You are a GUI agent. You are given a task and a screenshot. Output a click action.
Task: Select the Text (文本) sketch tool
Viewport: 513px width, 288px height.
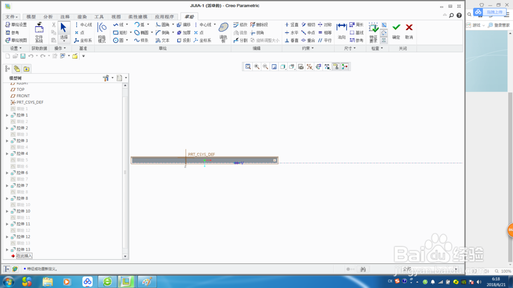(x=163, y=40)
